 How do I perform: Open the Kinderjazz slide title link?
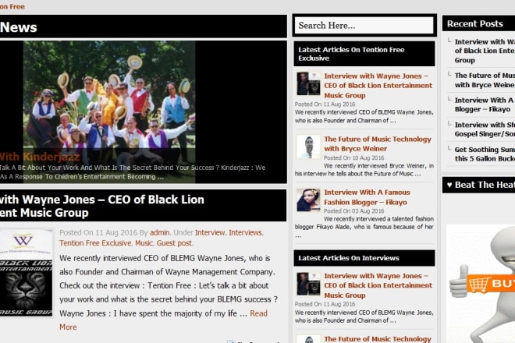[40, 157]
